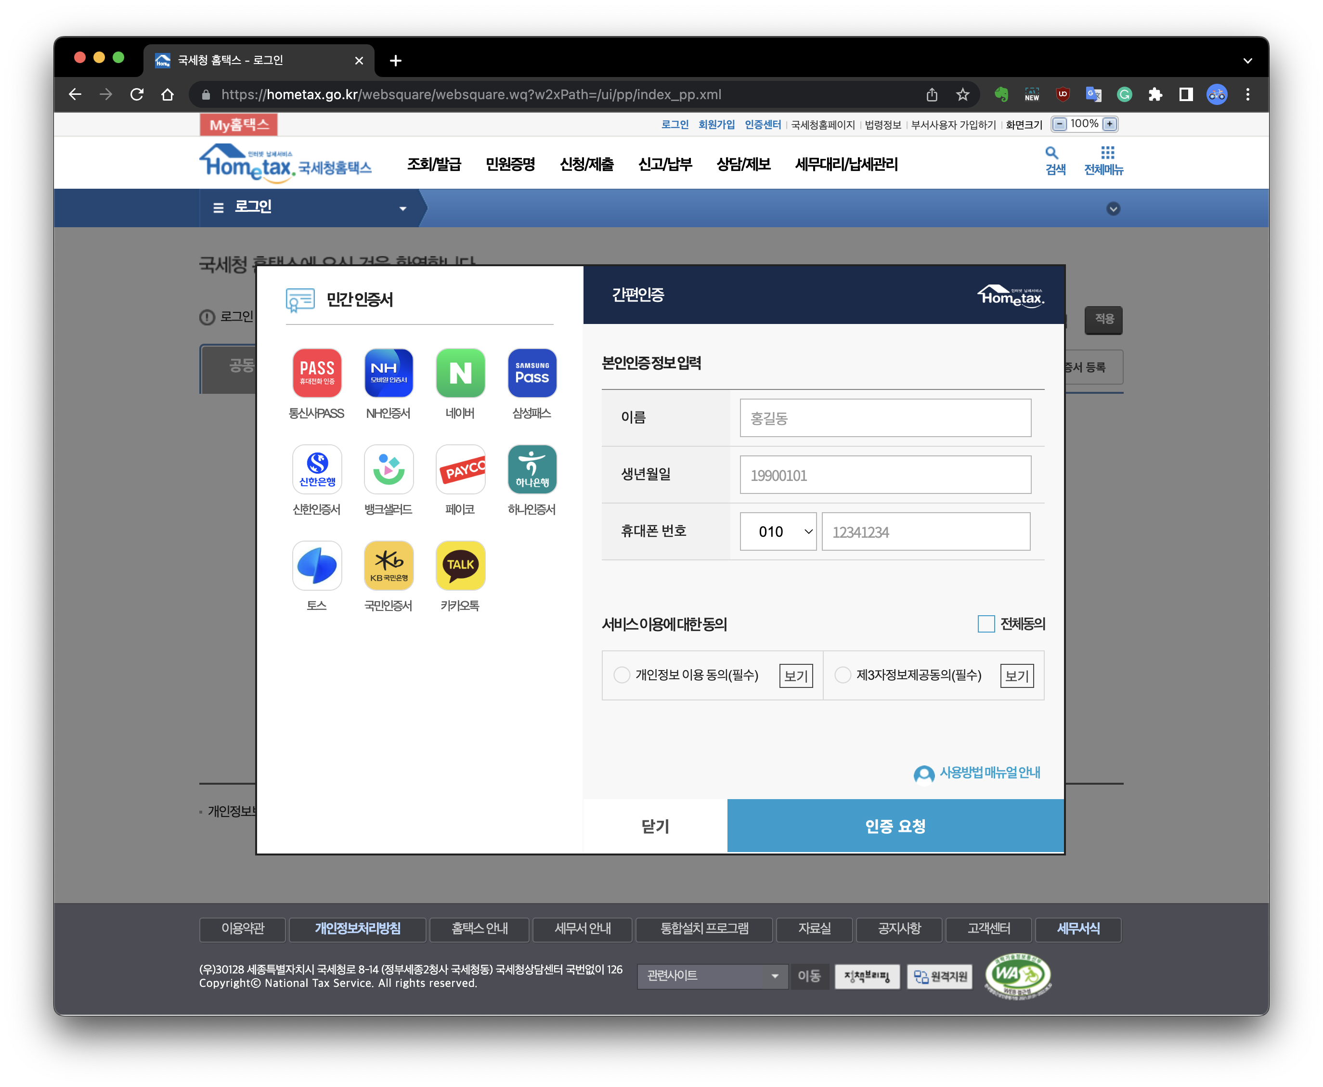Screen dimensions: 1323x1087
Task: Type a name in the 이름 input field
Action: point(884,418)
